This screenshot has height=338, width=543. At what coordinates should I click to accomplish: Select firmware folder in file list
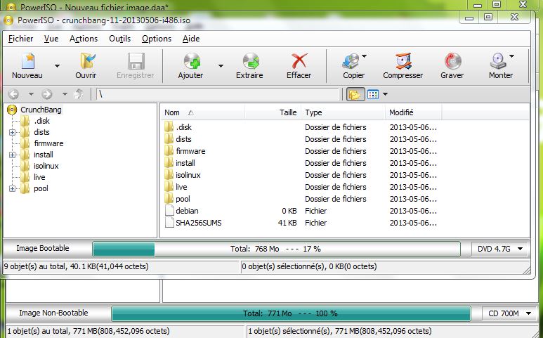point(190,151)
